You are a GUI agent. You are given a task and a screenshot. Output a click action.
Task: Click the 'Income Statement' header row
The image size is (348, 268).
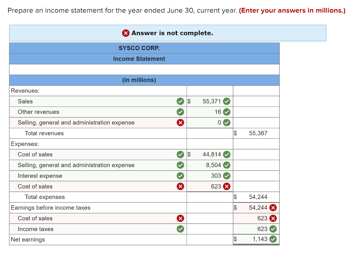pos(144,59)
